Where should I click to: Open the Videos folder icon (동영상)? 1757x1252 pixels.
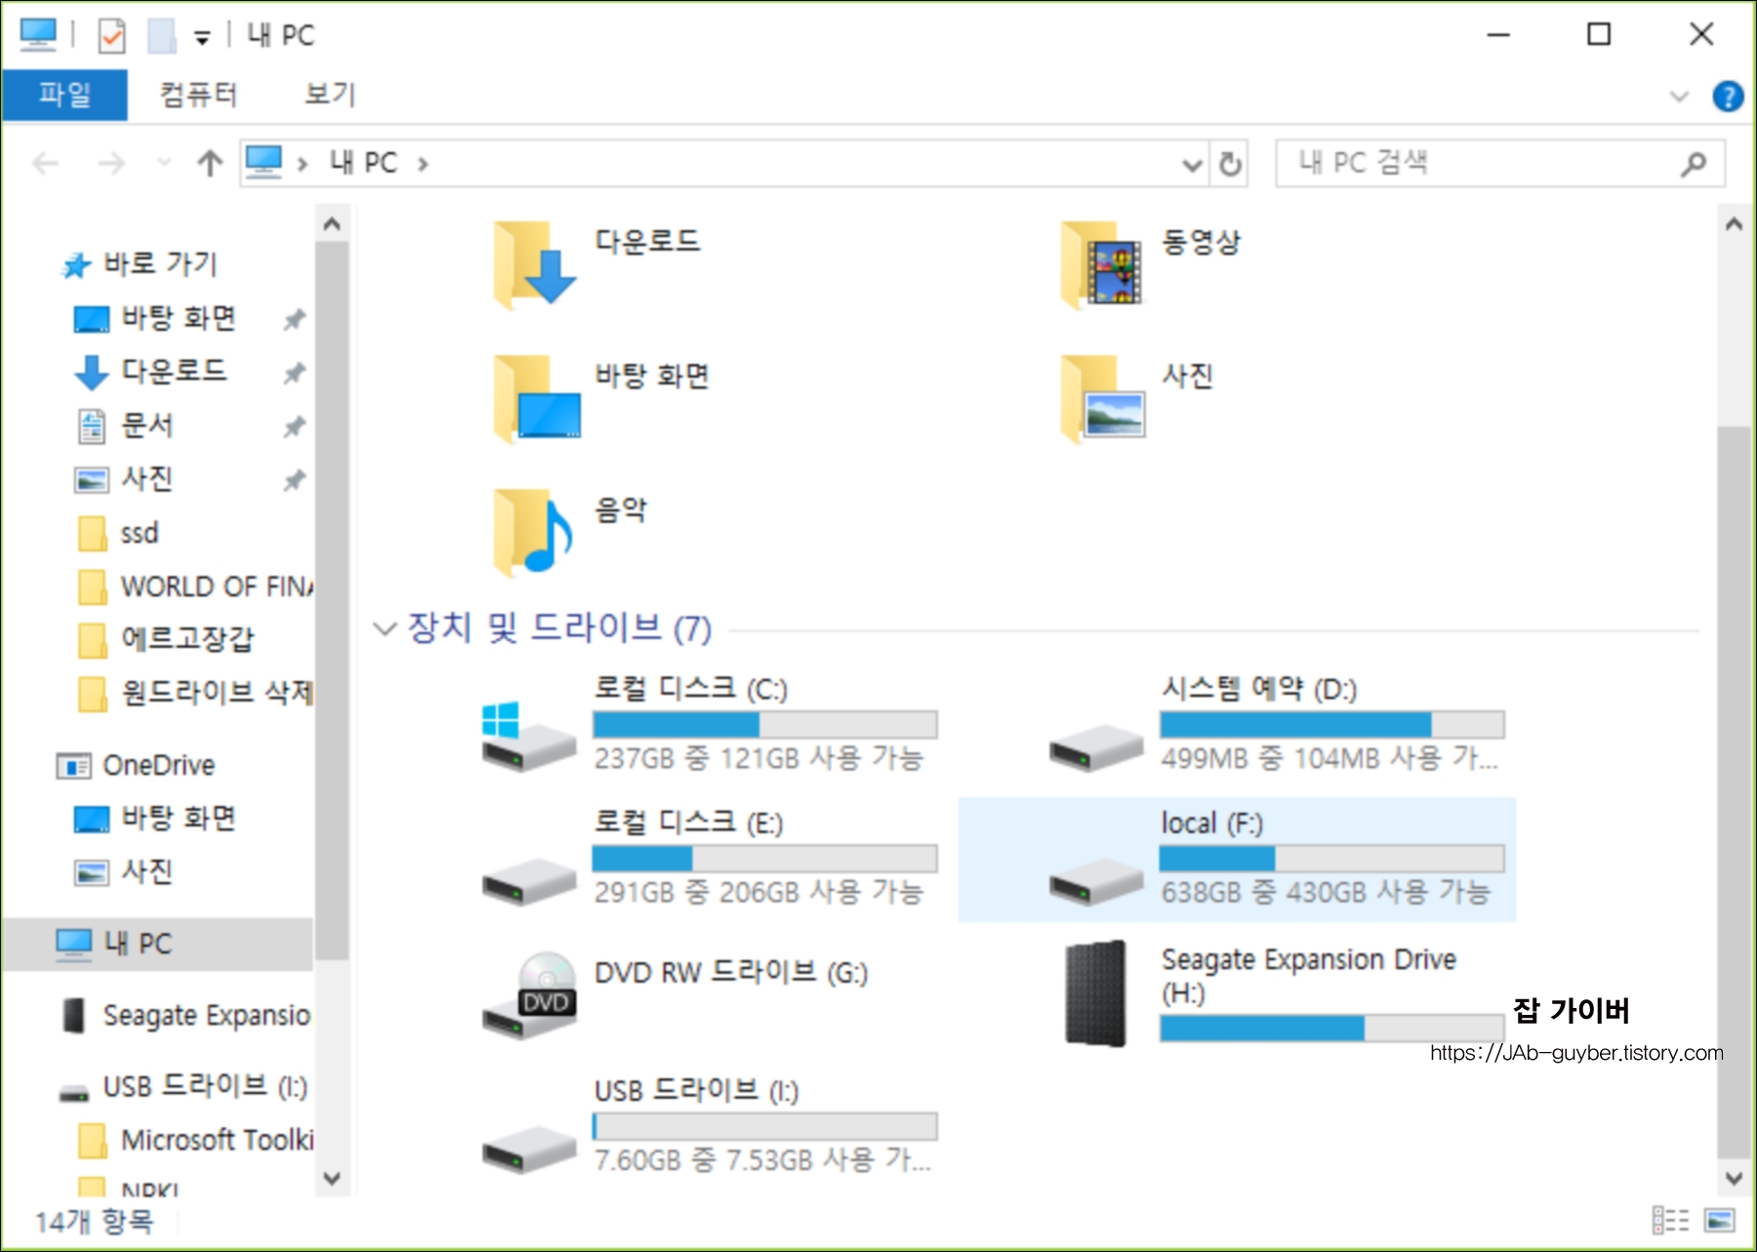1102,265
